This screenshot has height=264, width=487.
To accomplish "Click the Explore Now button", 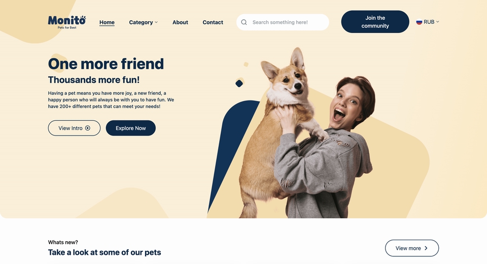I will point(131,128).
